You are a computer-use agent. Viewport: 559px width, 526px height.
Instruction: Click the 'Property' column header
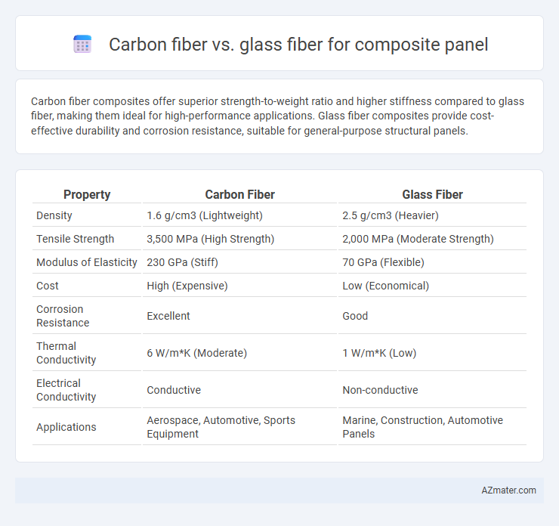(x=87, y=194)
